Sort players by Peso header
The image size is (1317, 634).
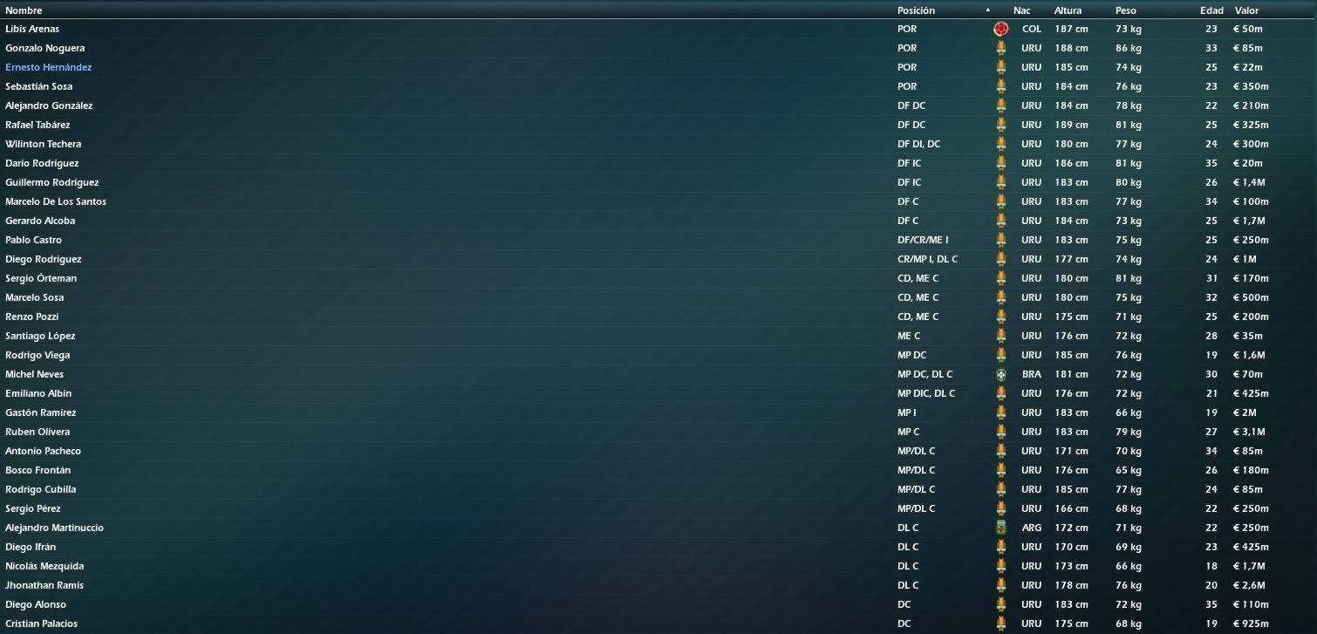point(1126,10)
